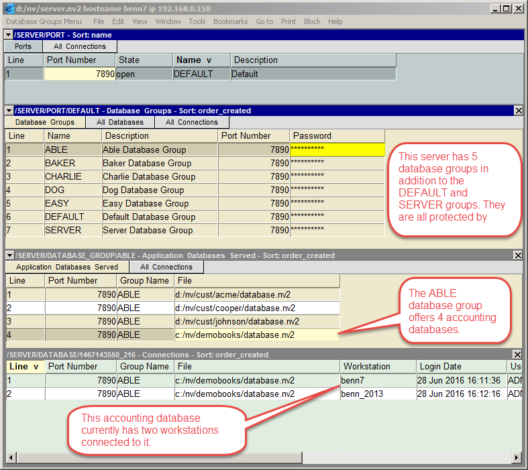The image size is (528, 470).
Task: Click the application icon in the title bar
Action: [9, 9]
